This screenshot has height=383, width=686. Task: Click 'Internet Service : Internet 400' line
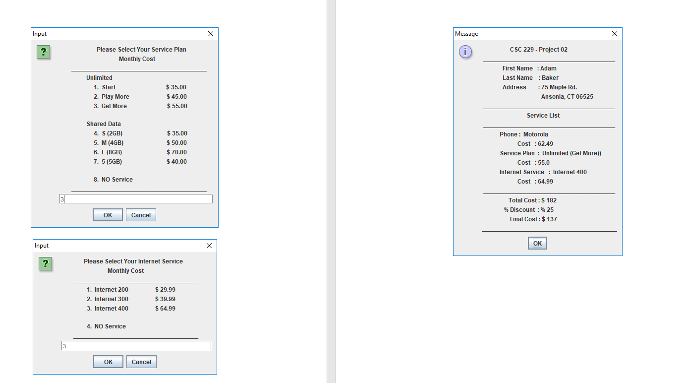543,172
